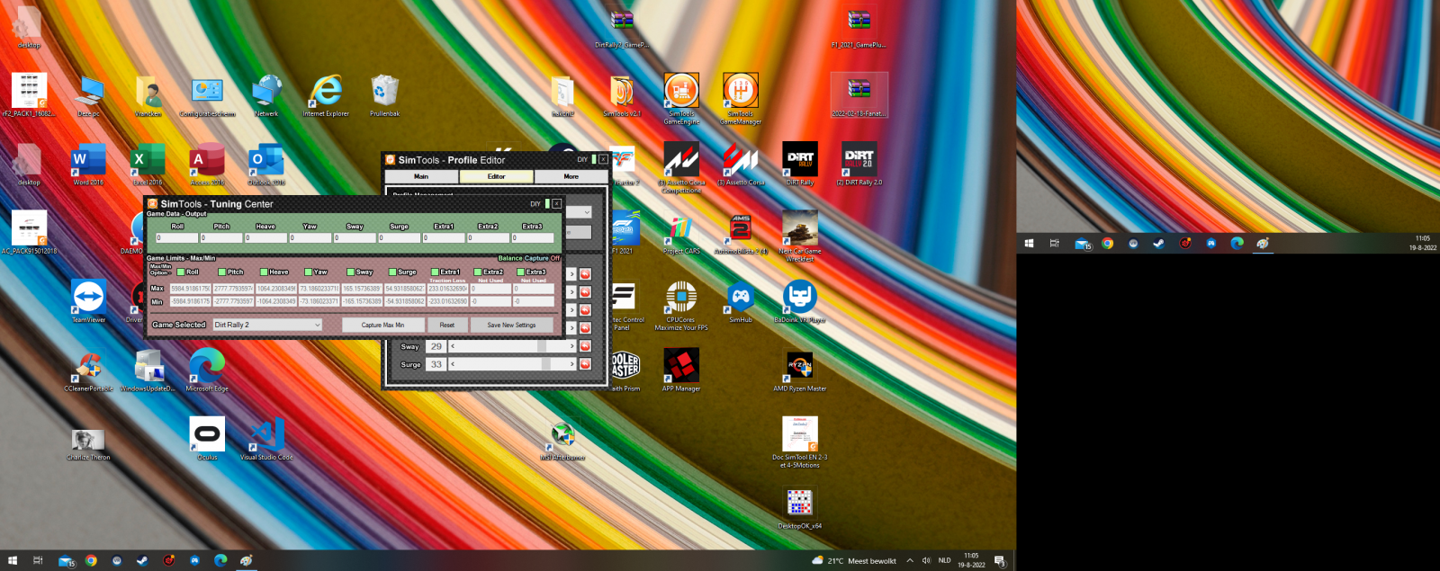Open the More tab in Profile Editor
Image resolution: width=1440 pixels, height=571 pixels.
click(x=571, y=176)
